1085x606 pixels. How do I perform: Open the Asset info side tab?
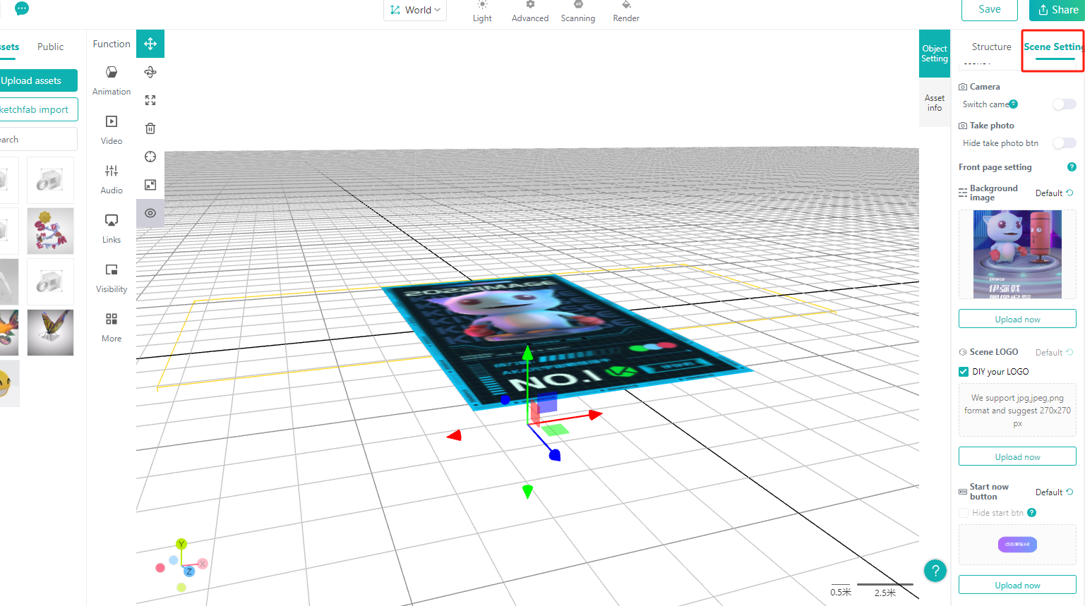(x=935, y=103)
